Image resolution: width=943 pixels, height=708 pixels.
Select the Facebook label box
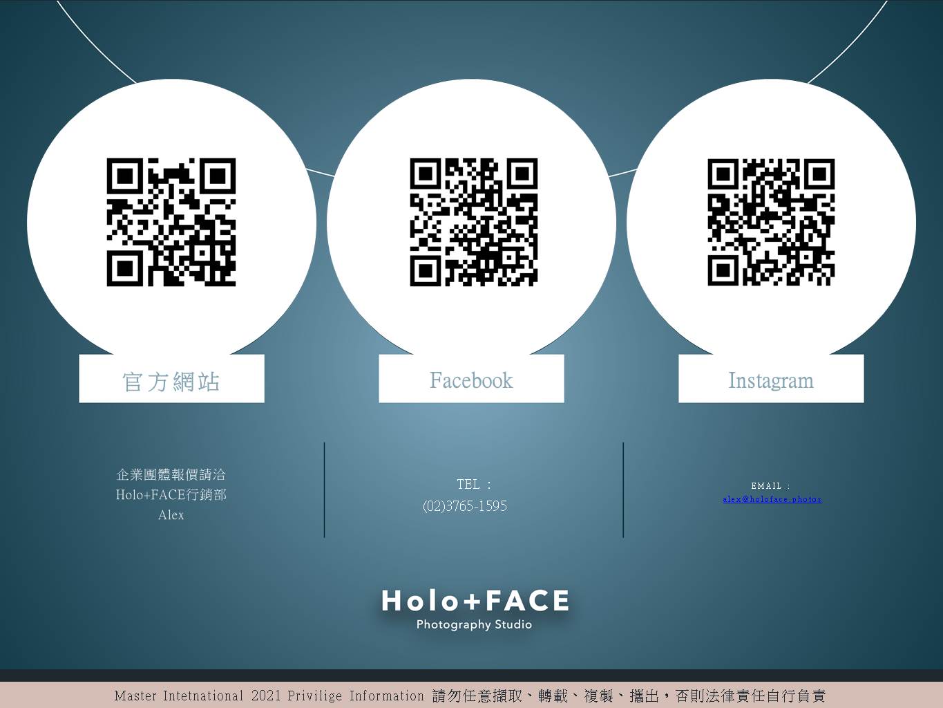pyautogui.click(x=471, y=380)
